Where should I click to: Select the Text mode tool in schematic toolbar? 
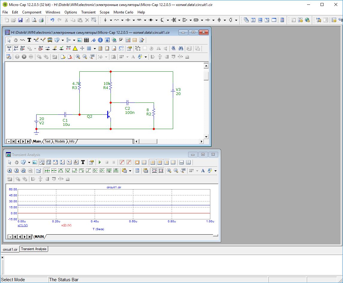tap(29, 40)
